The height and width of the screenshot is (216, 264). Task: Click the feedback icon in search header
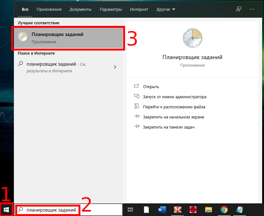239,9
